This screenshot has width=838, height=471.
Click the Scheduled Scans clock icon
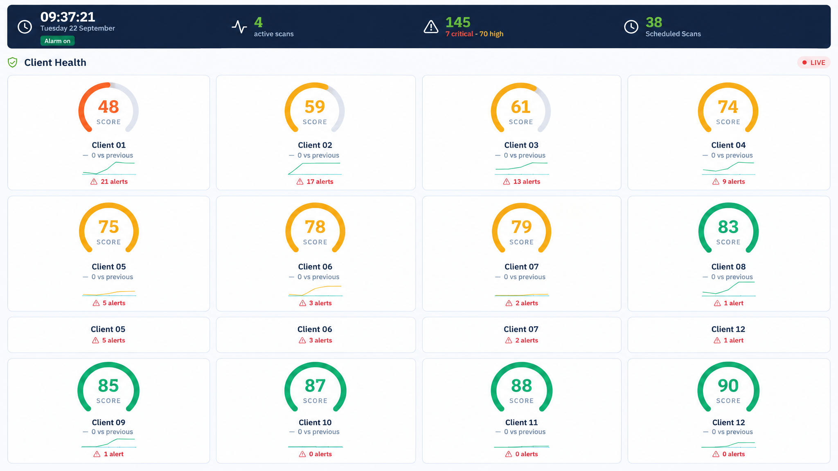tap(631, 27)
